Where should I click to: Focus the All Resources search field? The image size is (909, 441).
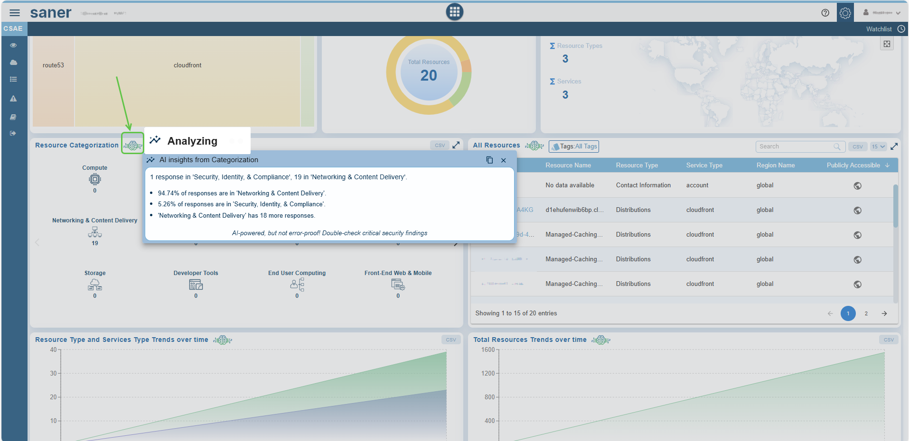(800, 147)
